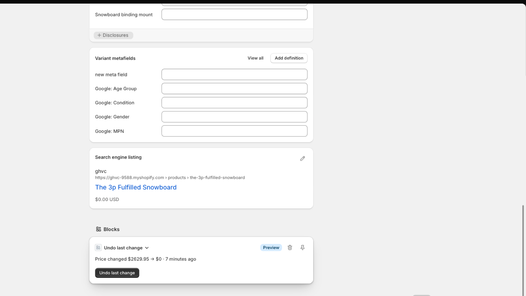This screenshot has width=526, height=296.
Task: Click the Blocks section label
Action: tap(111, 229)
